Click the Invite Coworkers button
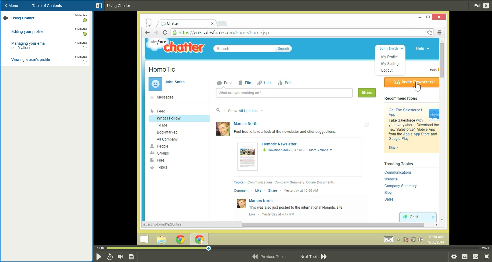The width and height of the screenshot is (492, 262). [x=412, y=82]
